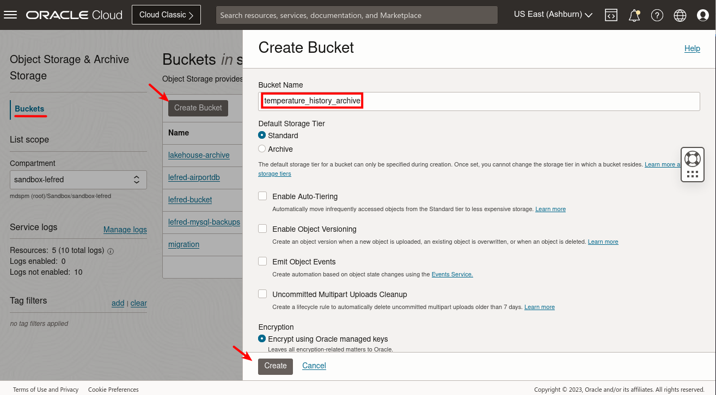
Task: Click the Oracle Cloud logo
Action: [x=74, y=15]
